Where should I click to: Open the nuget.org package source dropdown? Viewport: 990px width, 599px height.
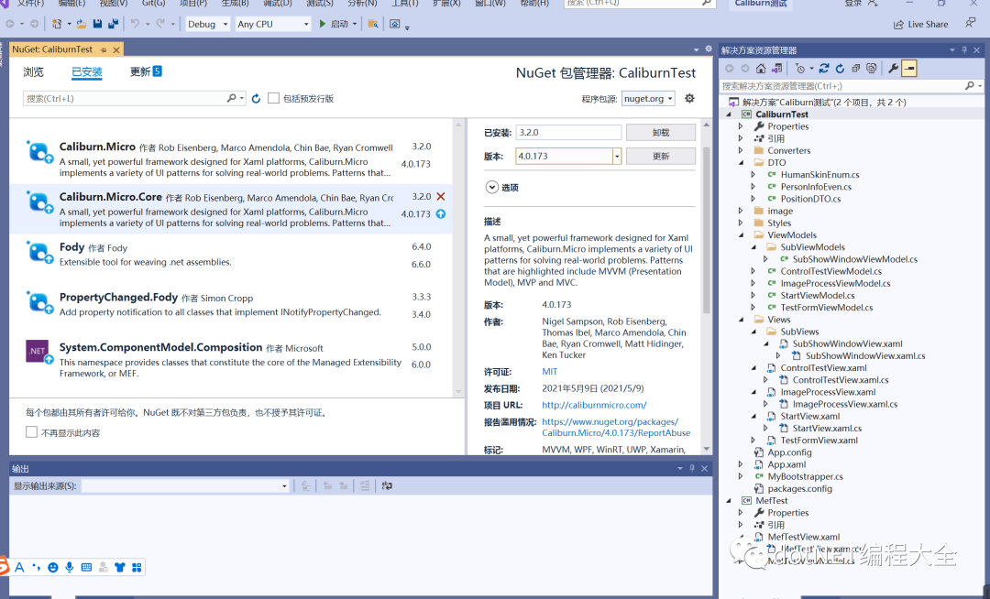pyautogui.click(x=648, y=98)
